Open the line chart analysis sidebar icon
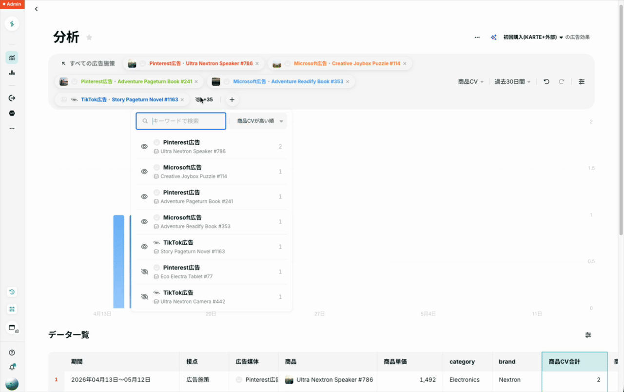Image resolution: width=624 pixels, height=392 pixels. 12,58
